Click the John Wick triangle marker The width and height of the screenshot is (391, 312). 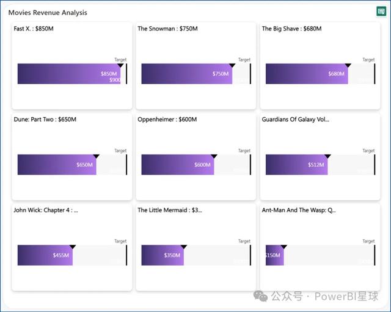73,247
